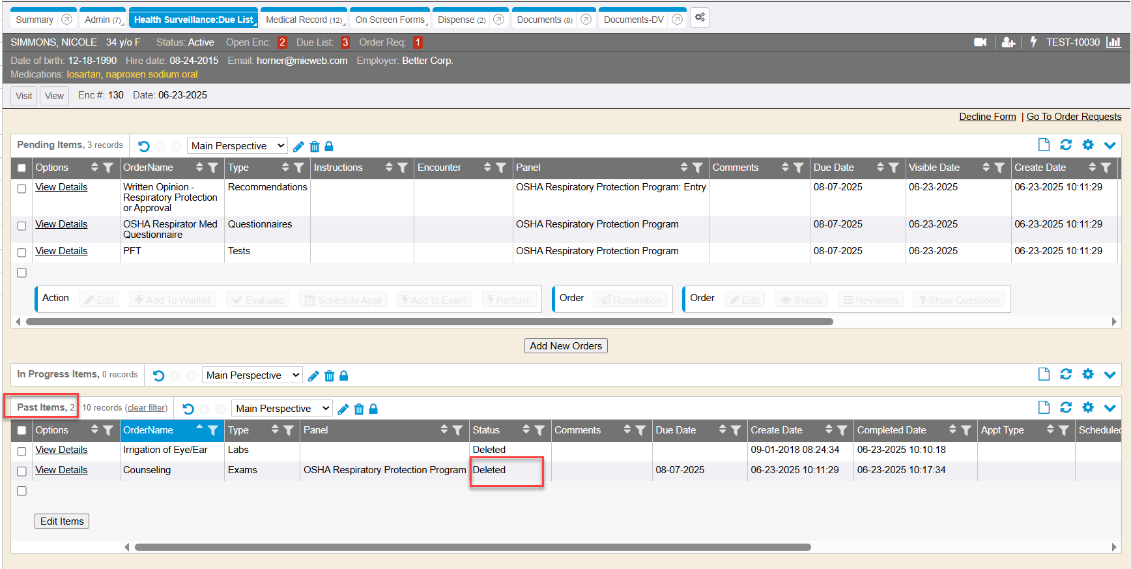Click the lock icon in In Progress Items toolbar
Image resolution: width=1131 pixels, height=569 pixels.
344,376
